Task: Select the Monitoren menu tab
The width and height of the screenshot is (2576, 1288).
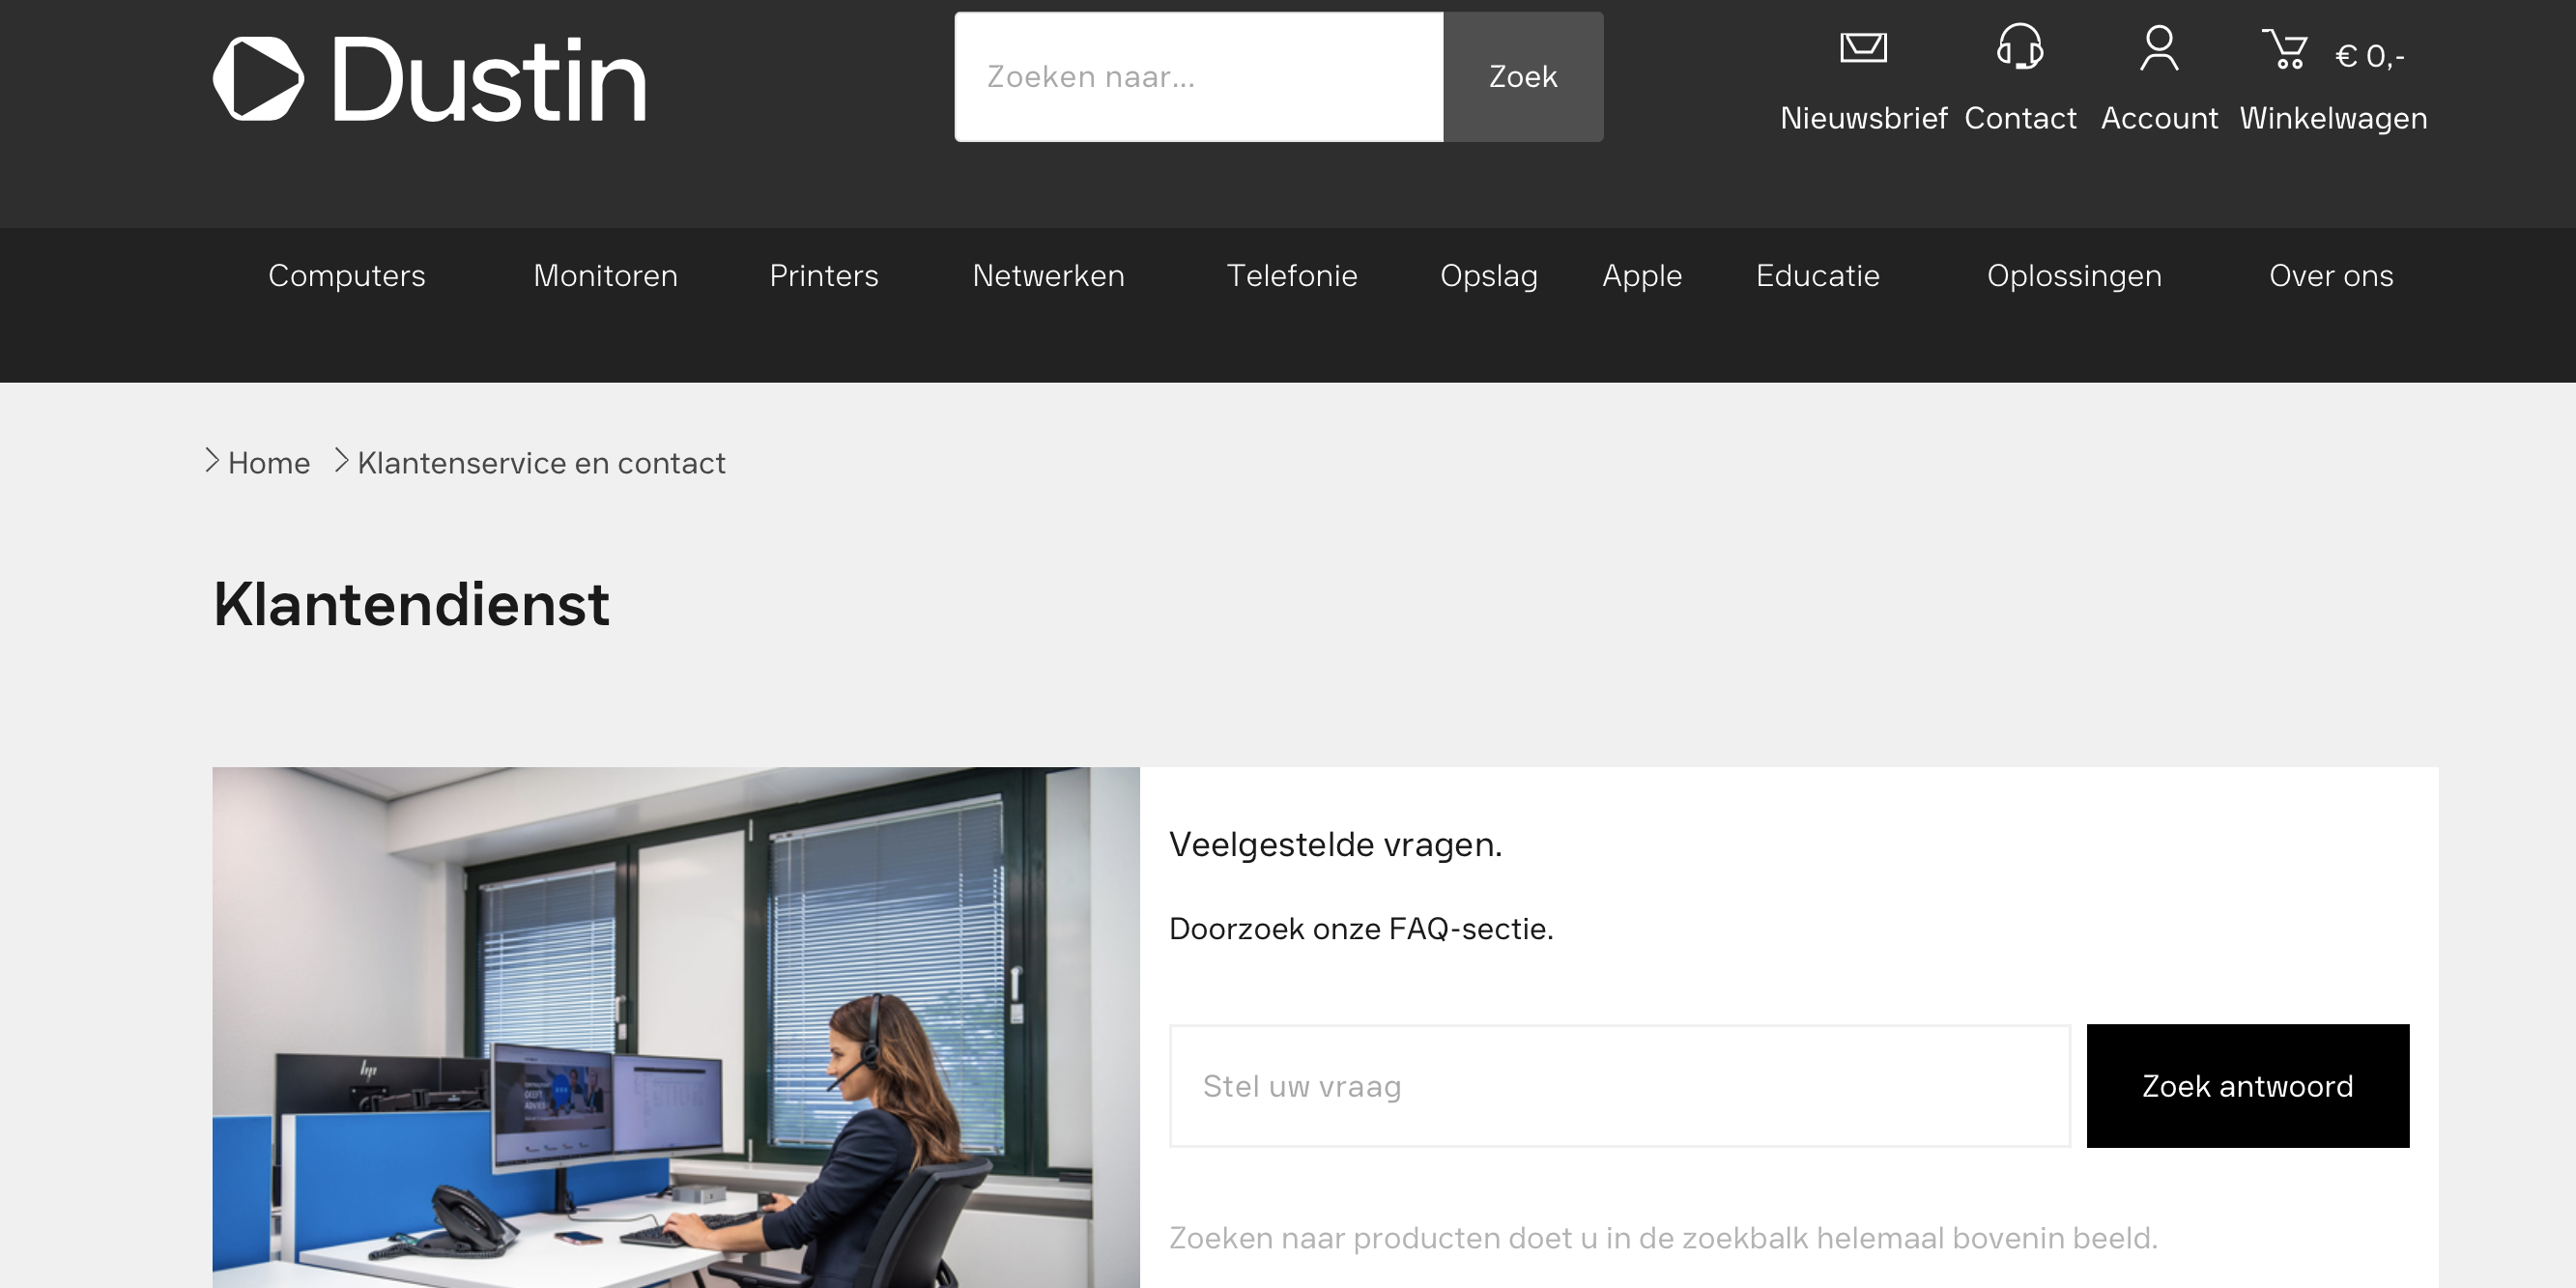Action: tap(605, 274)
